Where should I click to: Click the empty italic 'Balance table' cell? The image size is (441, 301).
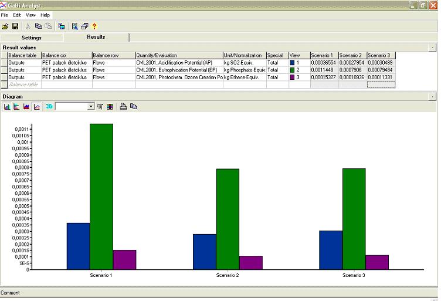tap(25, 84)
